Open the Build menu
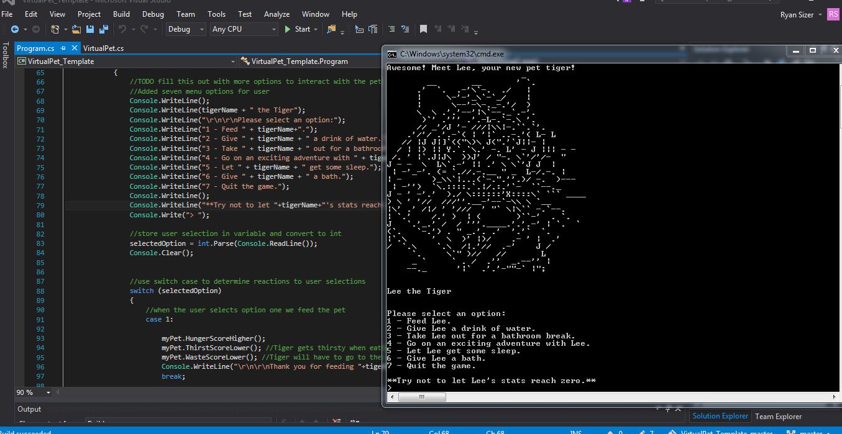Screen dimensions: 842x434 pyautogui.click(x=122, y=14)
